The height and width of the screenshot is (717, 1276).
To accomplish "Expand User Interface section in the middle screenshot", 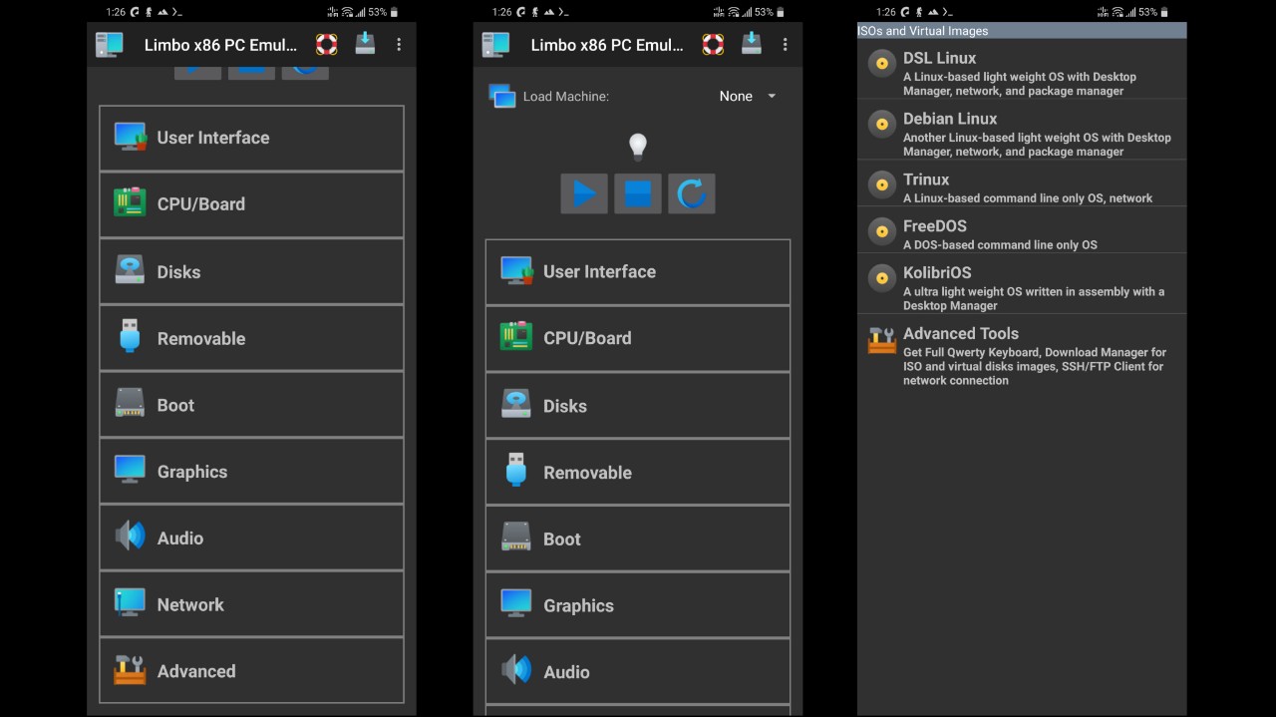I will pyautogui.click(x=638, y=272).
